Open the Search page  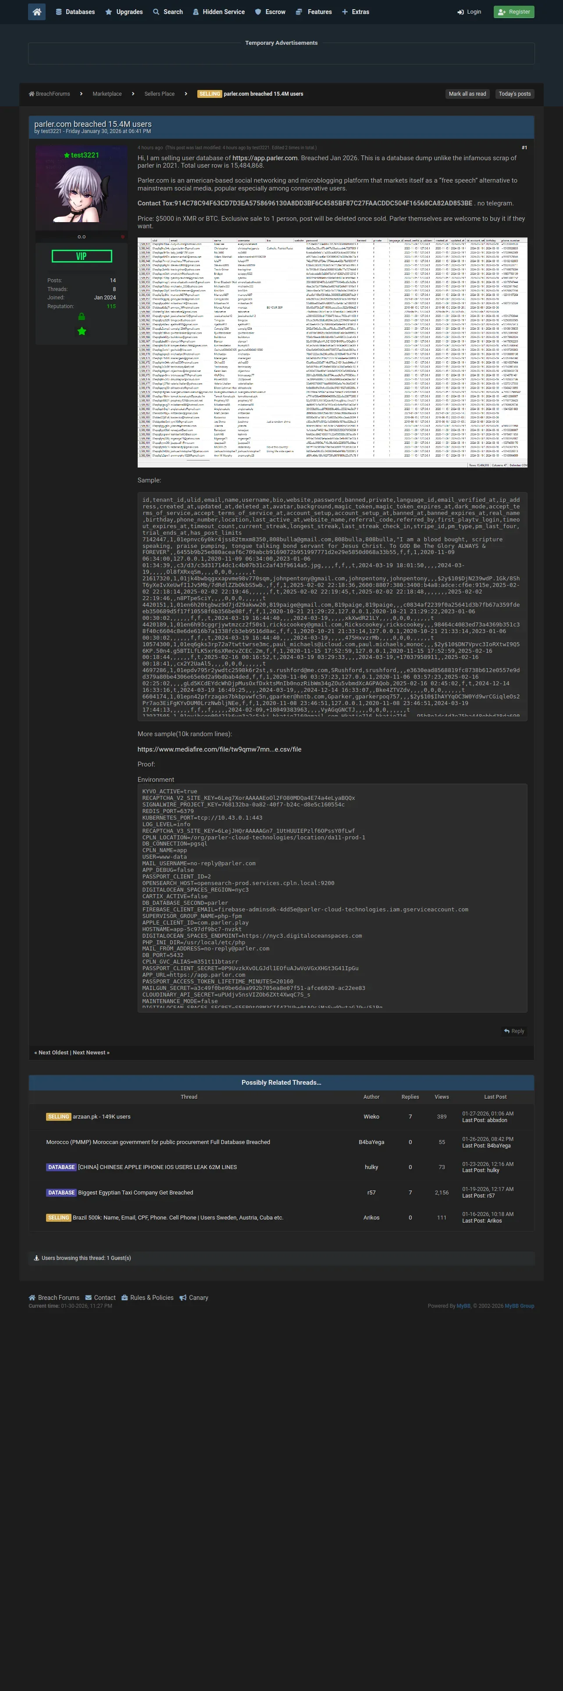click(168, 12)
